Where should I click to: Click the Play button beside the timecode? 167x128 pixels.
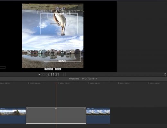pos(39,74)
